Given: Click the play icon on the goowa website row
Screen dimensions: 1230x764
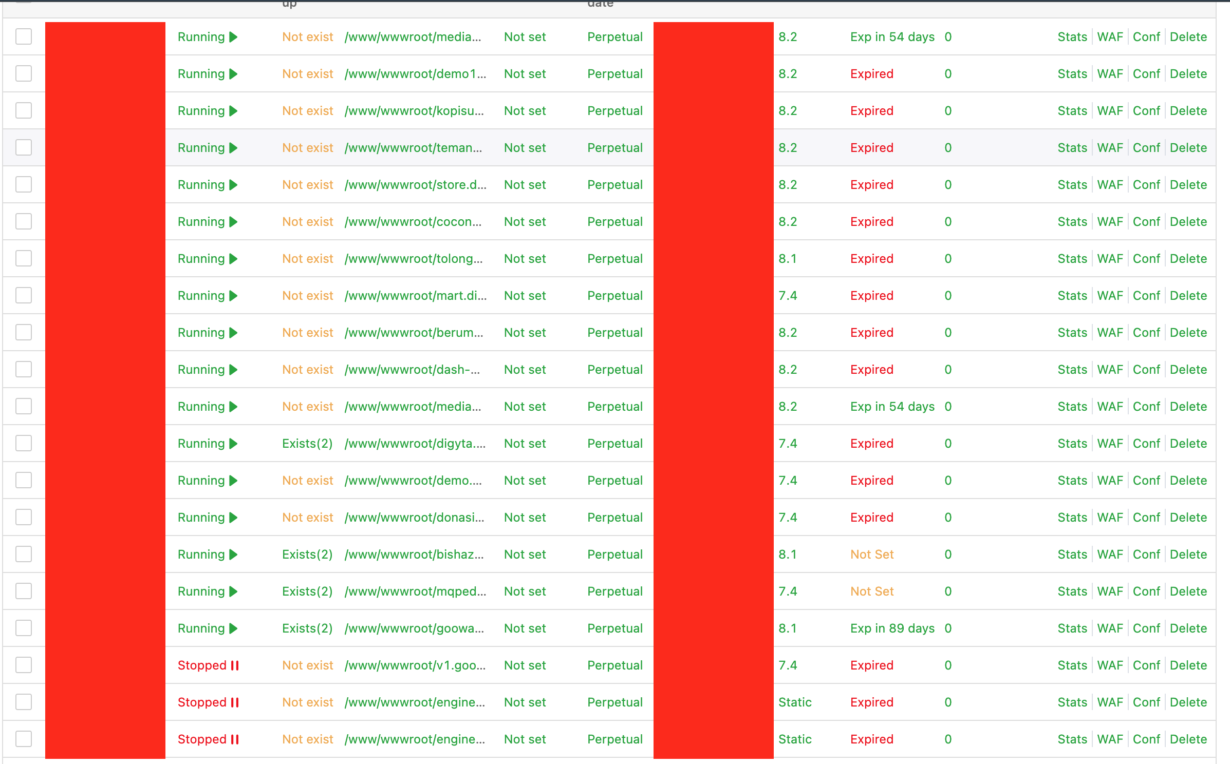Looking at the screenshot, I should click(234, 628).
